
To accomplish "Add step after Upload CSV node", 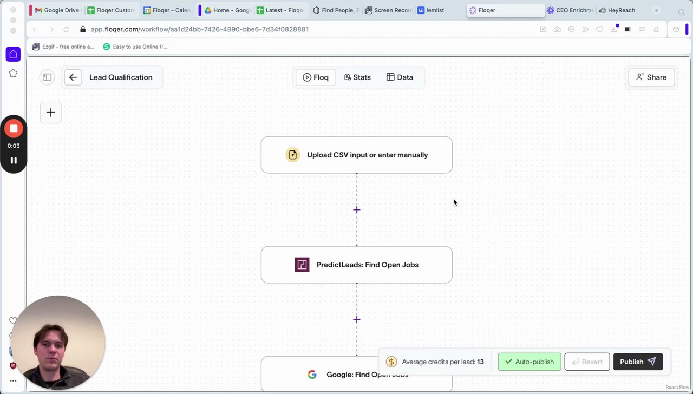I will click(357, 210).
